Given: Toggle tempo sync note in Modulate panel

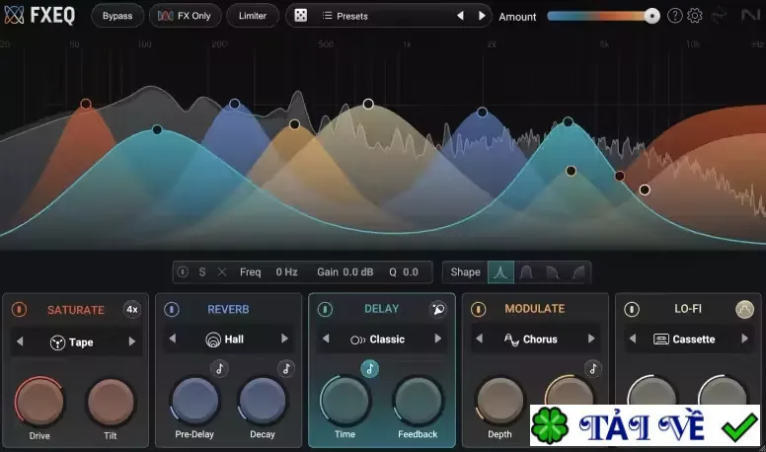Looking at the screenshot, I should [592, 368].
